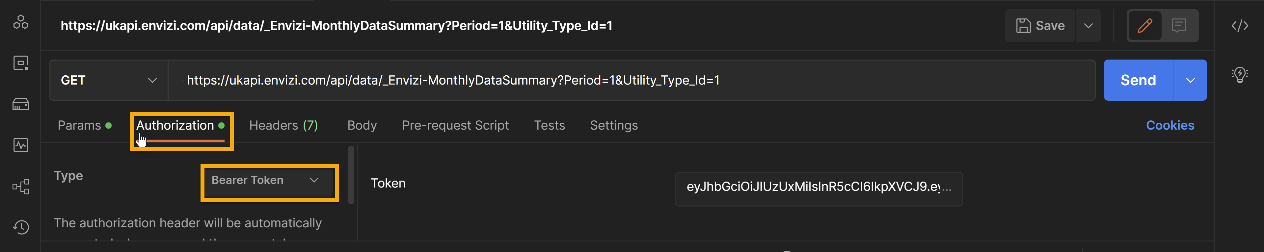Open the lightbulb info icon
The image size is (1264, 252).
click(x=1239, y=75)
